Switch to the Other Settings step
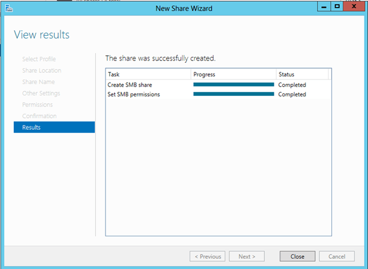Viewport: 368px width, 269px height. click(41, 93)
